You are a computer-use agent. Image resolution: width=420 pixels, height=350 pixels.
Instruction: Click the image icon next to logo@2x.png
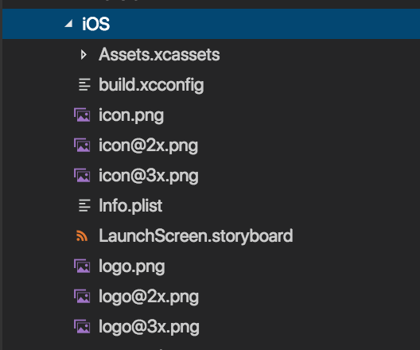click(x=82, y=297)
